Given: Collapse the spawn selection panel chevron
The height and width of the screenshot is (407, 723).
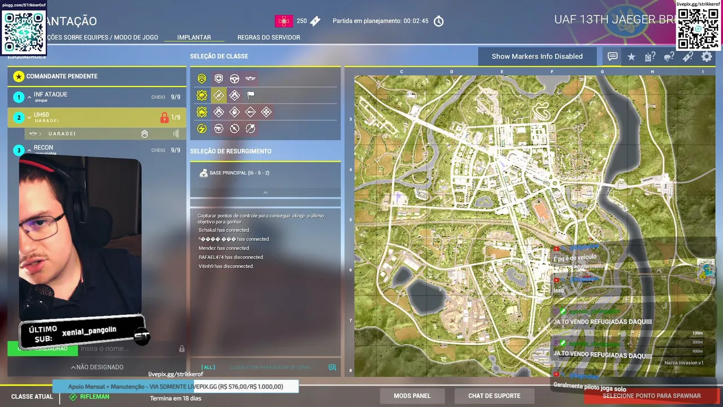Looking at the screenshot, I should point(265,193).
